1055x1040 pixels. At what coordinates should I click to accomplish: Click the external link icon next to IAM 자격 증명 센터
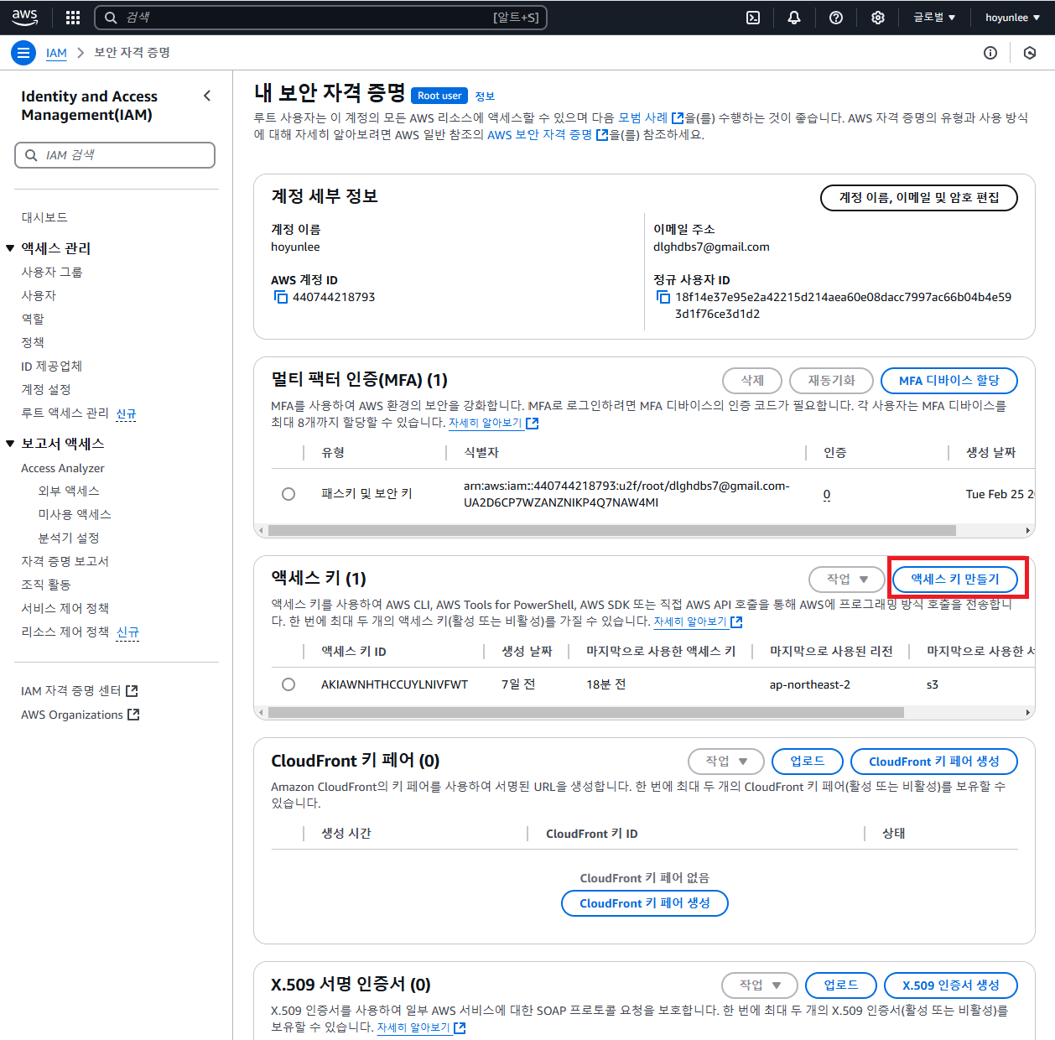132,691
